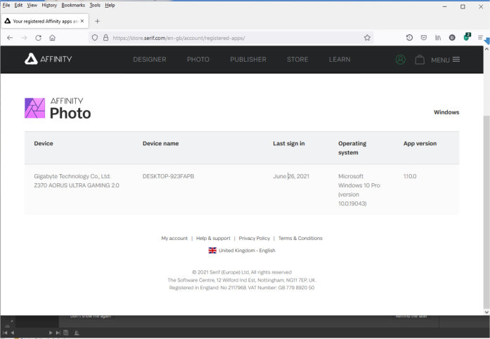Open a new browser tab

coord(97,21)
